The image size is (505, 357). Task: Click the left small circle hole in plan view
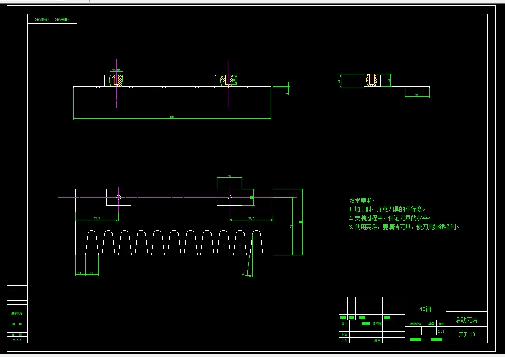[119, 197]
